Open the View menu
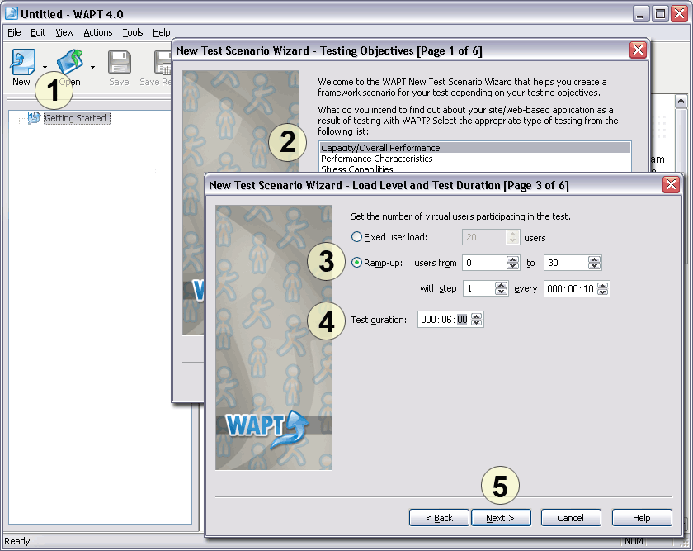This screenshot has height=551, width=693. [x=64, y=32]
